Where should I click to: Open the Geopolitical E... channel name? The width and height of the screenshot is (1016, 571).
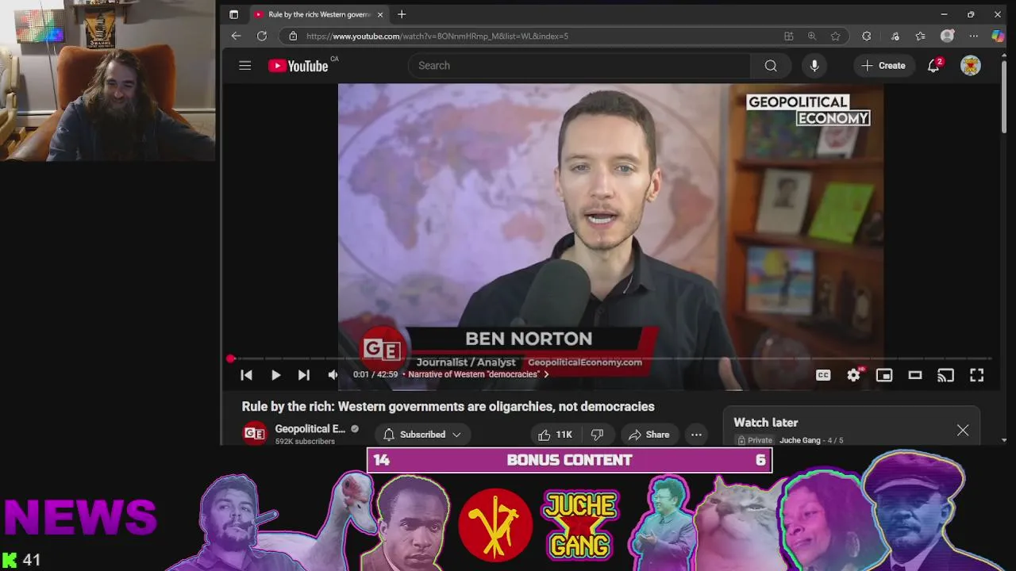click(x=310, y=428)
